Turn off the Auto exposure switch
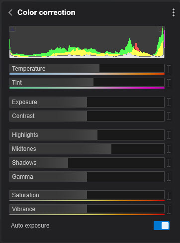Image resolution: width=180 pixels, height=243 pixels. tap(162, 226)
